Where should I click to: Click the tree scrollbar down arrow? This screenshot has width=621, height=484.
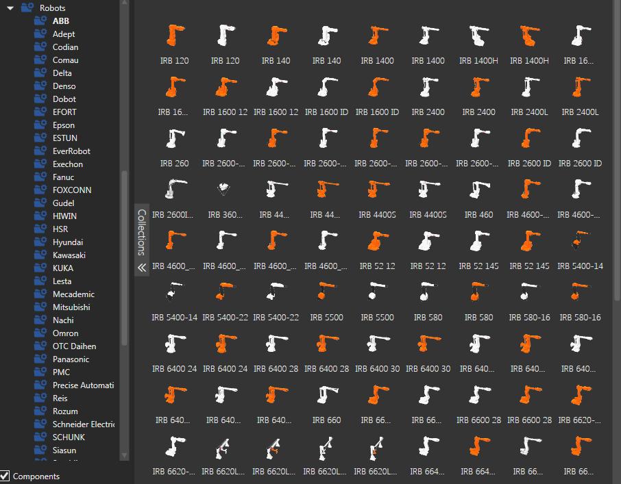click(x=124, y=456)
